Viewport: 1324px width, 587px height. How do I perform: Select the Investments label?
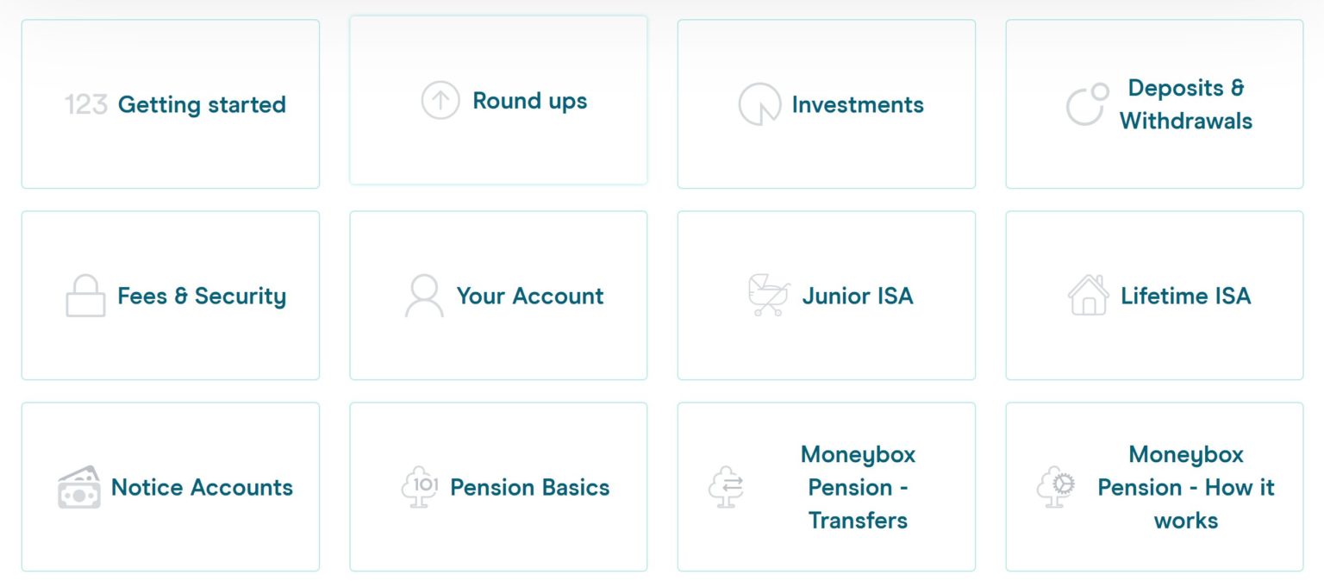click(x=858, y=103)
